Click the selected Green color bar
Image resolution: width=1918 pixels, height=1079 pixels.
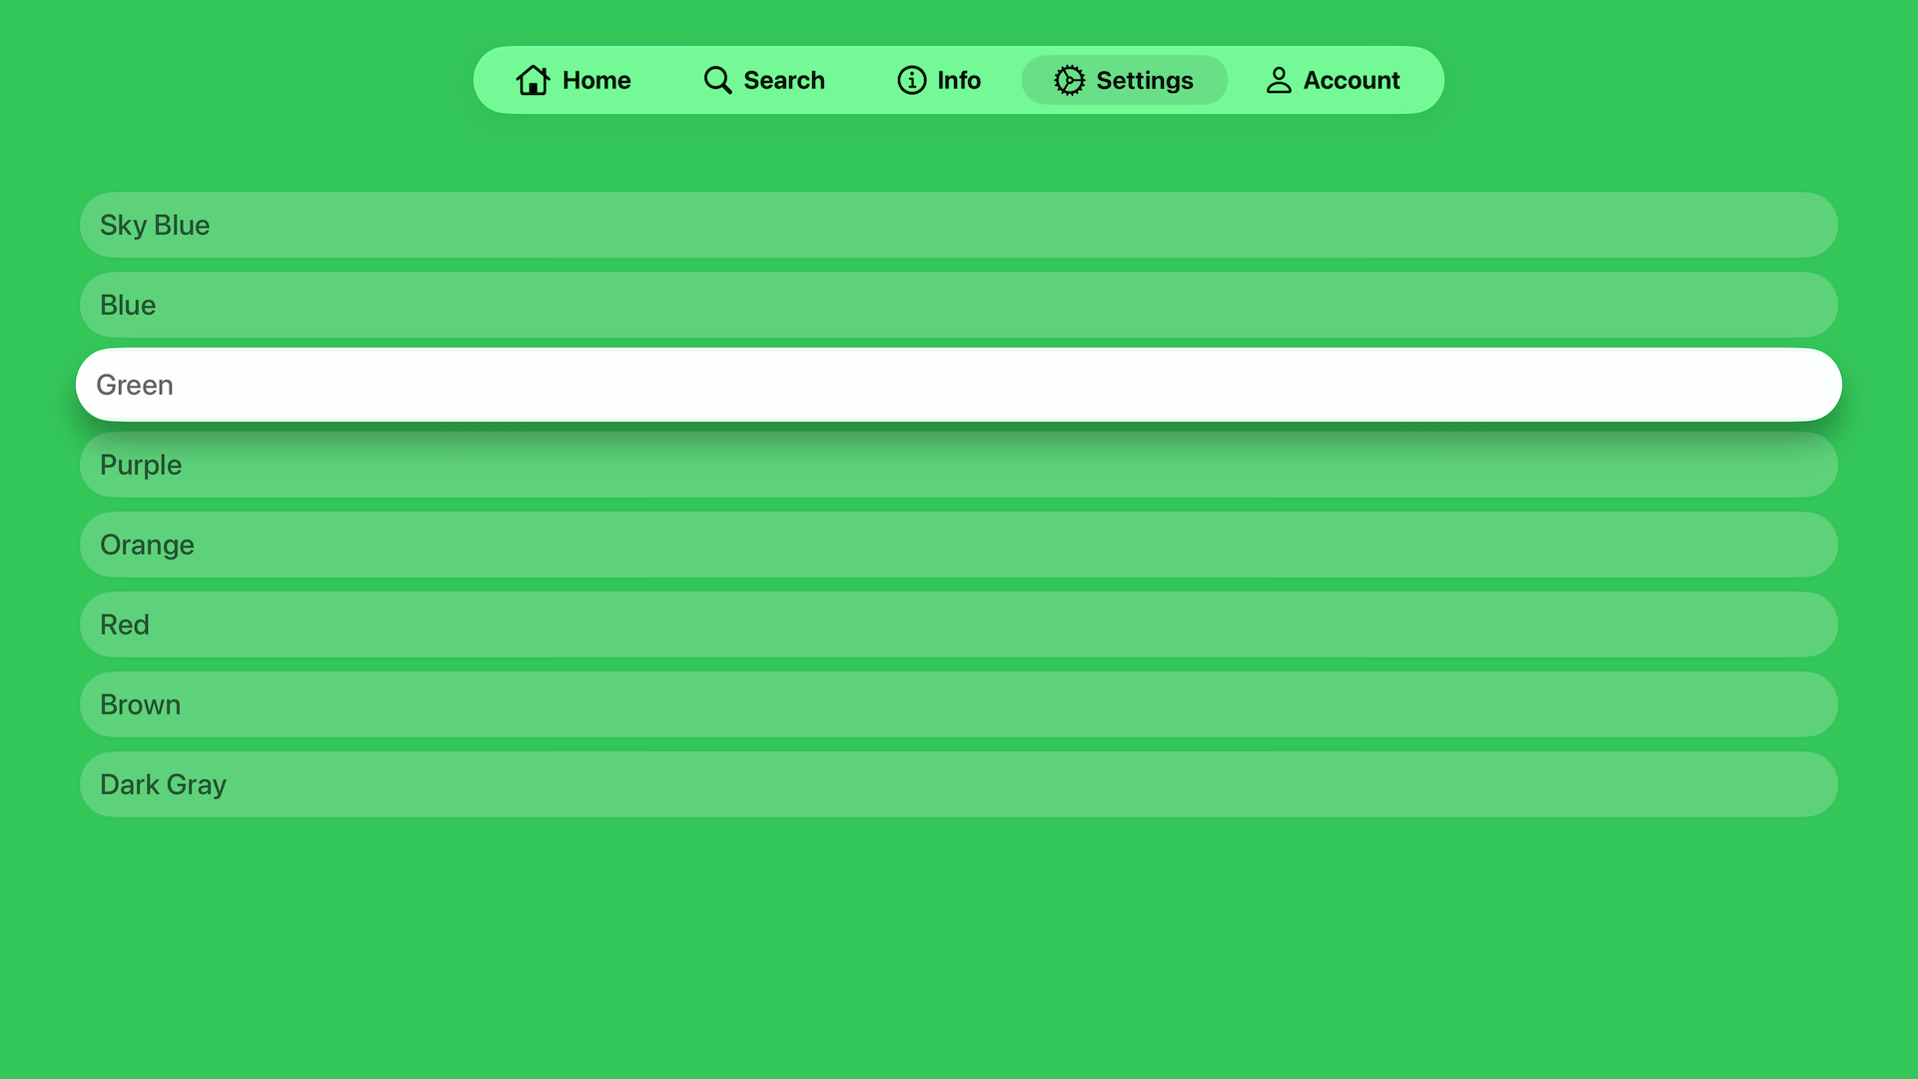[959, 385]
